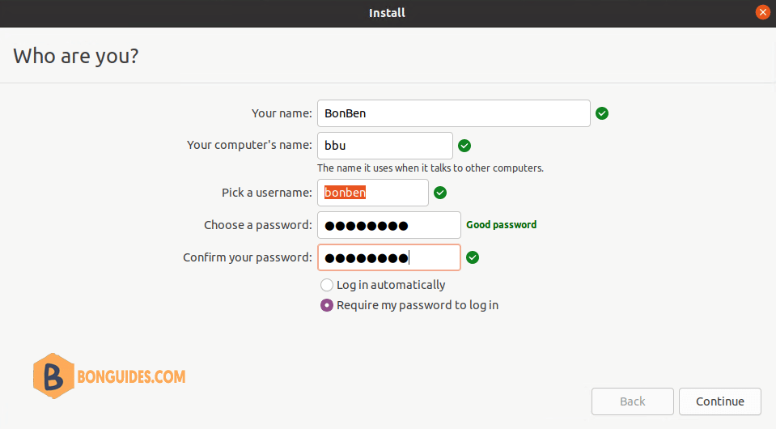This screenshot has width=776, height=429.
Task: Click the green checkmark next to Confirm password
Action: (473, 257)
